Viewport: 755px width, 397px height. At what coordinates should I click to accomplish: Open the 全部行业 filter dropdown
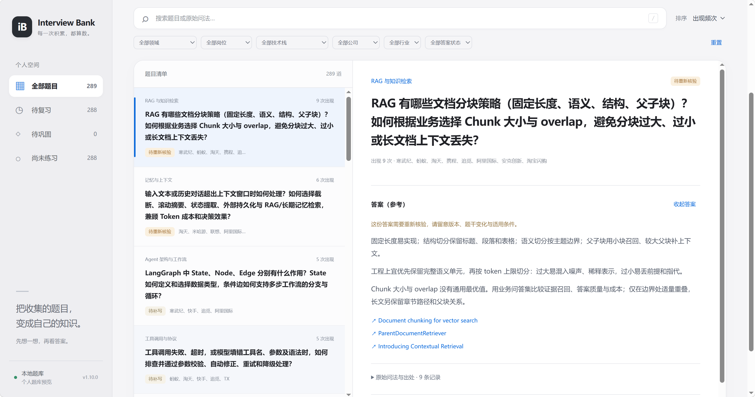pyautogui.click(x=402, y=42)
